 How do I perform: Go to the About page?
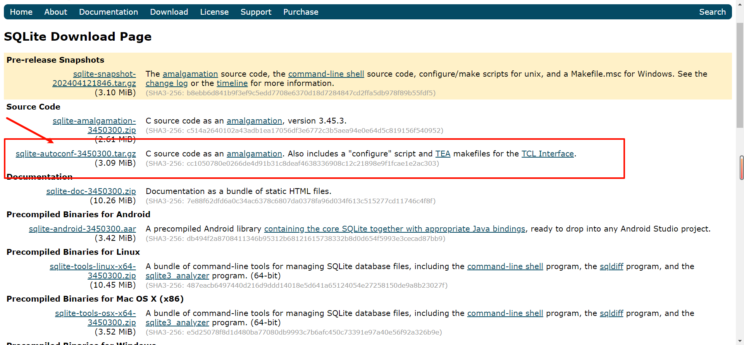pyautogui.click(x=55, y=12)
